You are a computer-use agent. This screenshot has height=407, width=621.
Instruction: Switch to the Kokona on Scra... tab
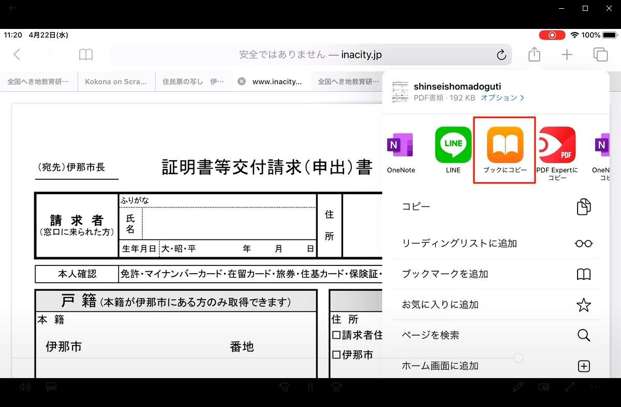click(x=116, y=82)
